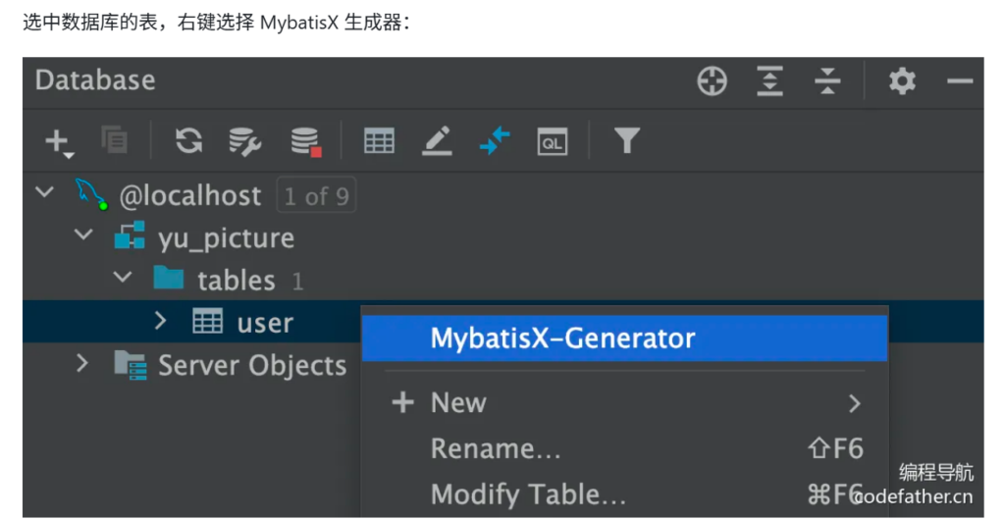Open data source properties wrench icon
Image resolution: width=1005 pixels, height=520 pixels.
click(x=244, y=141)
